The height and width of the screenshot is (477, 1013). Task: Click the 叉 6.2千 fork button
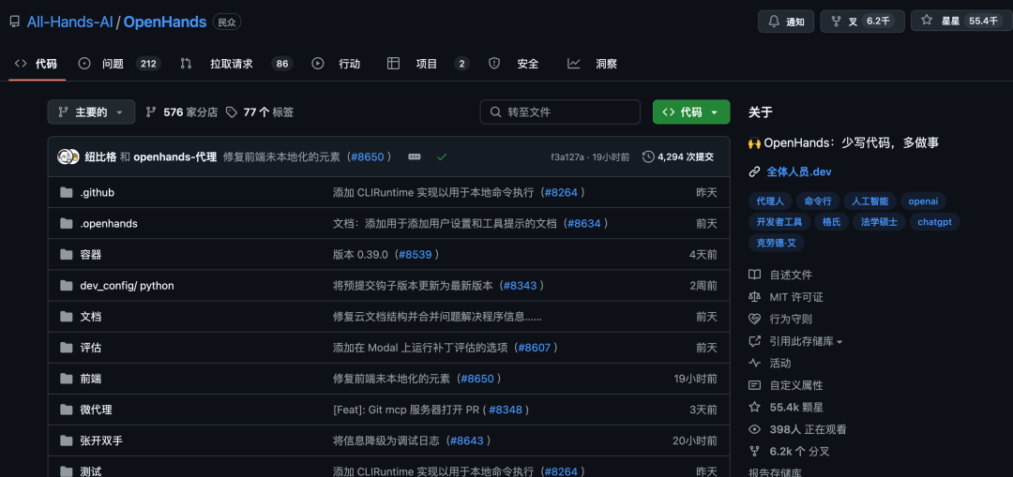click(x=862, y=22)
